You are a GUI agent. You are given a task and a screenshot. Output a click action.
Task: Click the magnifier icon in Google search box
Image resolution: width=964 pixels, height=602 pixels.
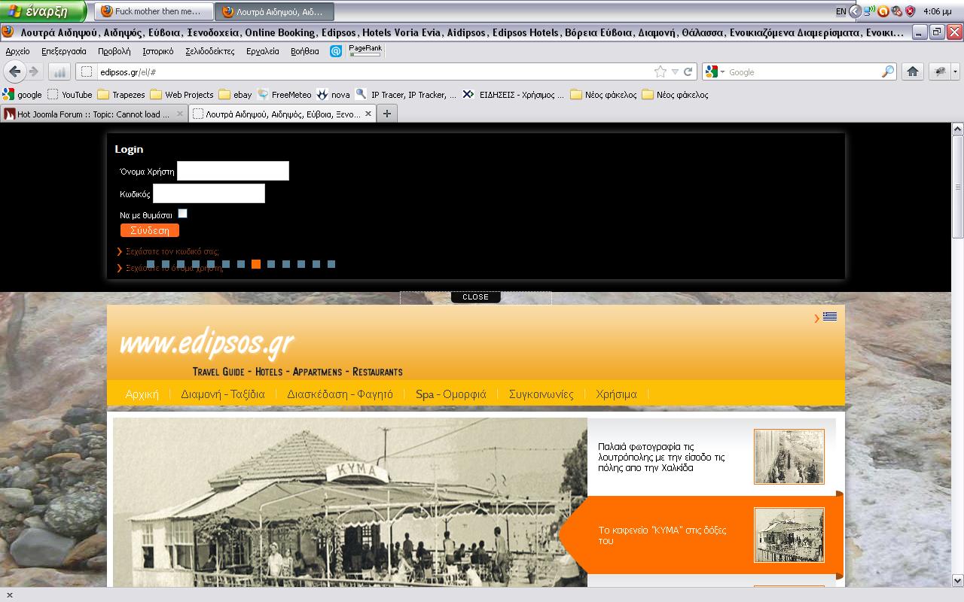(888, 71)
